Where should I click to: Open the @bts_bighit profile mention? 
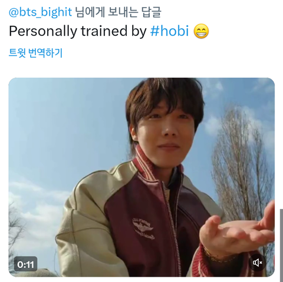(x=40, y=12)
